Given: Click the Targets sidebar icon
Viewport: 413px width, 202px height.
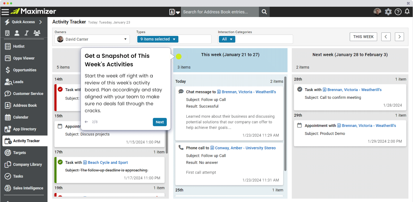Looking at the screenshot, I should [x=8, y=153].
